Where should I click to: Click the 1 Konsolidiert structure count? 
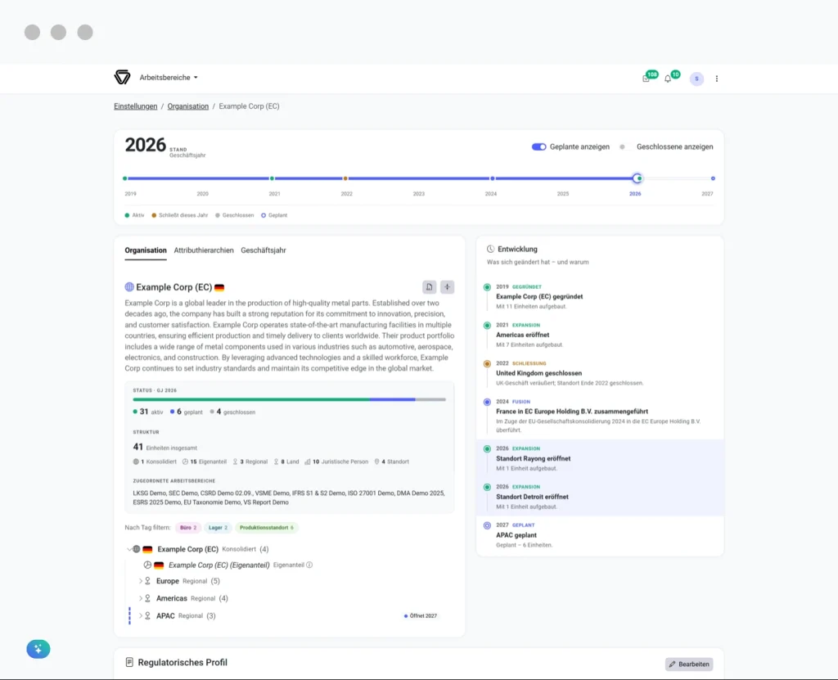155,462
